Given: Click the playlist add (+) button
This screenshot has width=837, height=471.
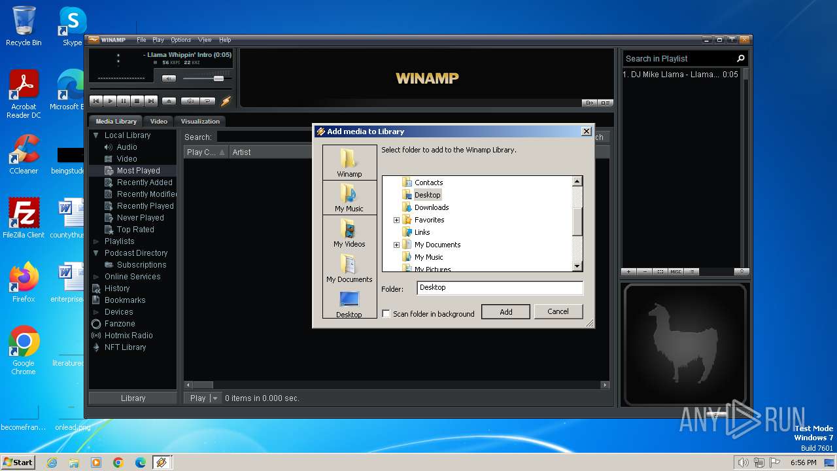Looking at the screenshot, I should tap(628, 271).
